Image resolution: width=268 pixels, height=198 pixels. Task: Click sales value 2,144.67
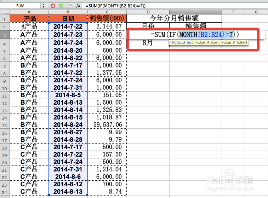107,27
